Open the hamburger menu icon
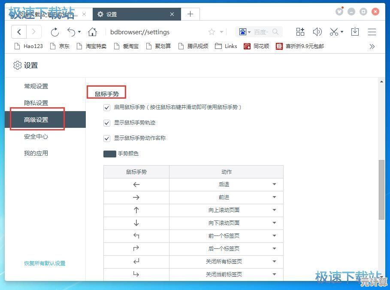This screenshot has height=290, width=390. [x=372, y=32]
